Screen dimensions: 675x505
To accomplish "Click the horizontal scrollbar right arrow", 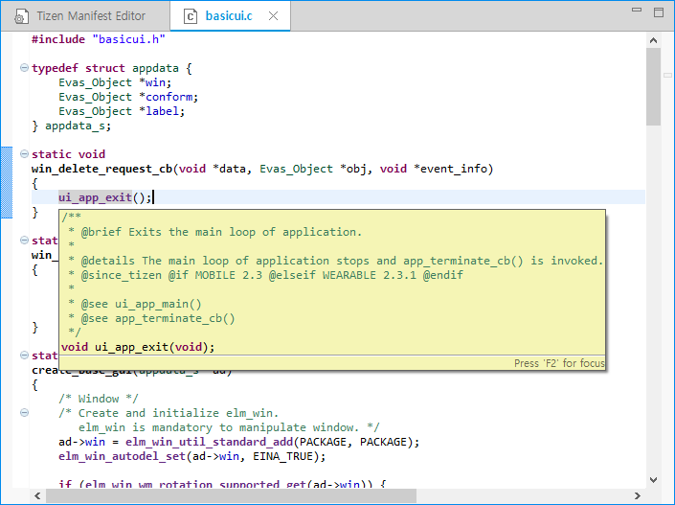I will pyautogui.click(x=639, y=495).
